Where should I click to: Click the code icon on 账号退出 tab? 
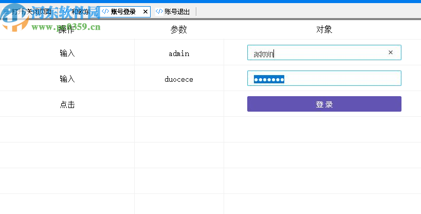[159, 11]
